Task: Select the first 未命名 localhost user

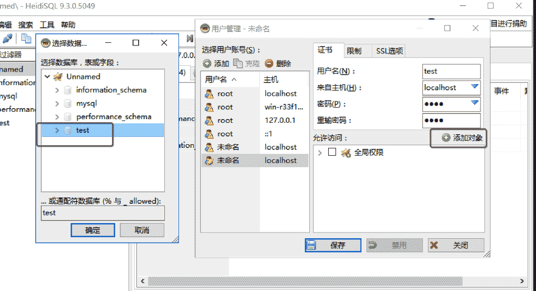Action: point(255,147)
